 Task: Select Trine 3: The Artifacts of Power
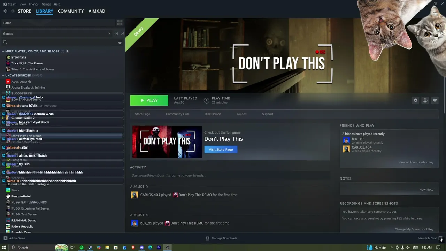click(x=33, y=69)
